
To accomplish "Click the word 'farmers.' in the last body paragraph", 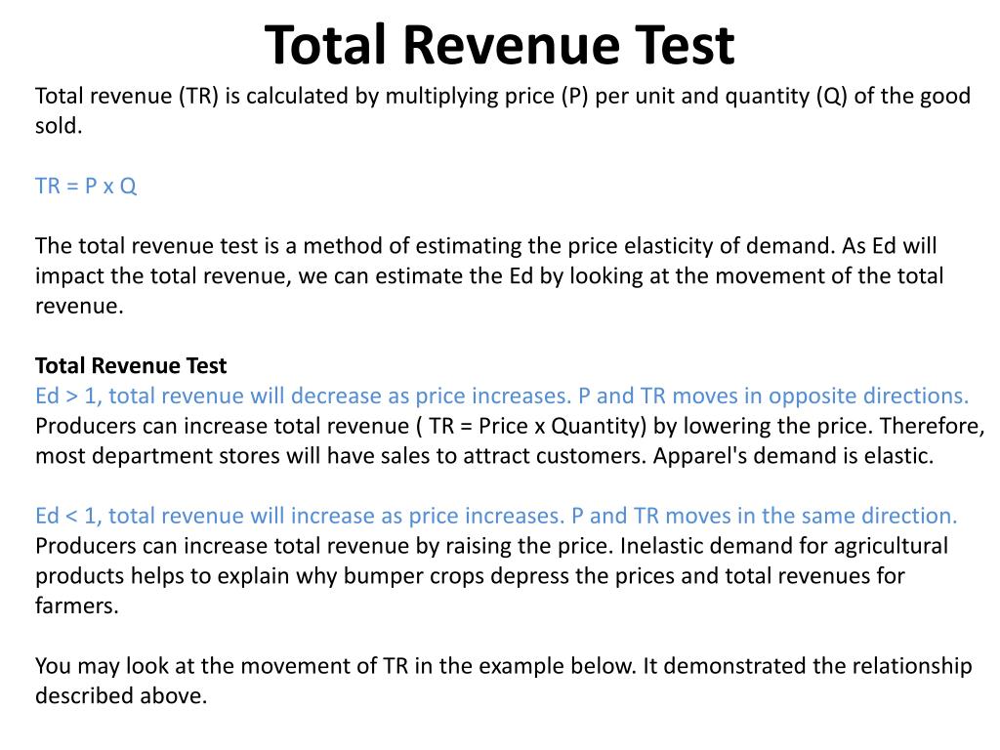I will pyautogui.click(x=77, y=605).
